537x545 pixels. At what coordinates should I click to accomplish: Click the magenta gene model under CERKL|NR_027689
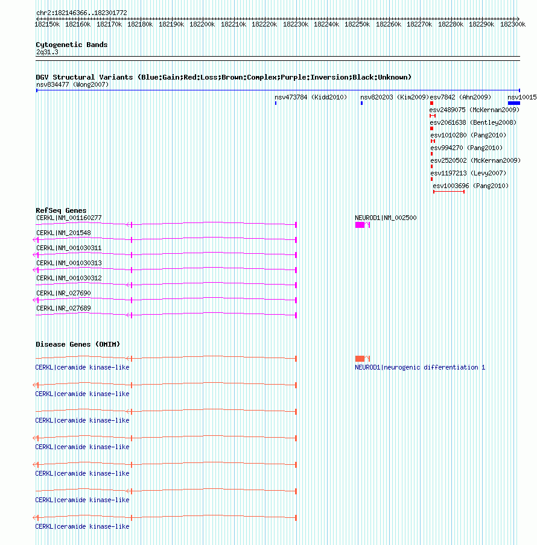[167, 315]
